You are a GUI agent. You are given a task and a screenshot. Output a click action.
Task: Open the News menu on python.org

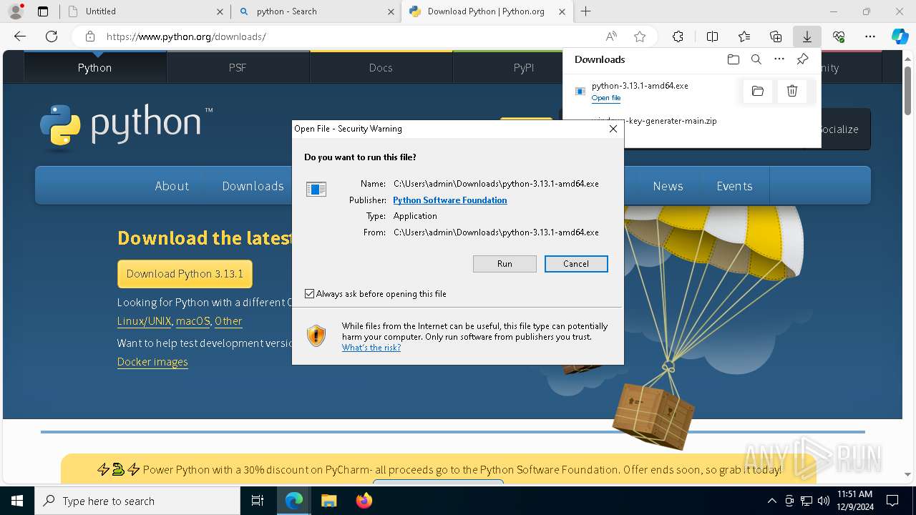pyautogui.click(x=668, y=186)
